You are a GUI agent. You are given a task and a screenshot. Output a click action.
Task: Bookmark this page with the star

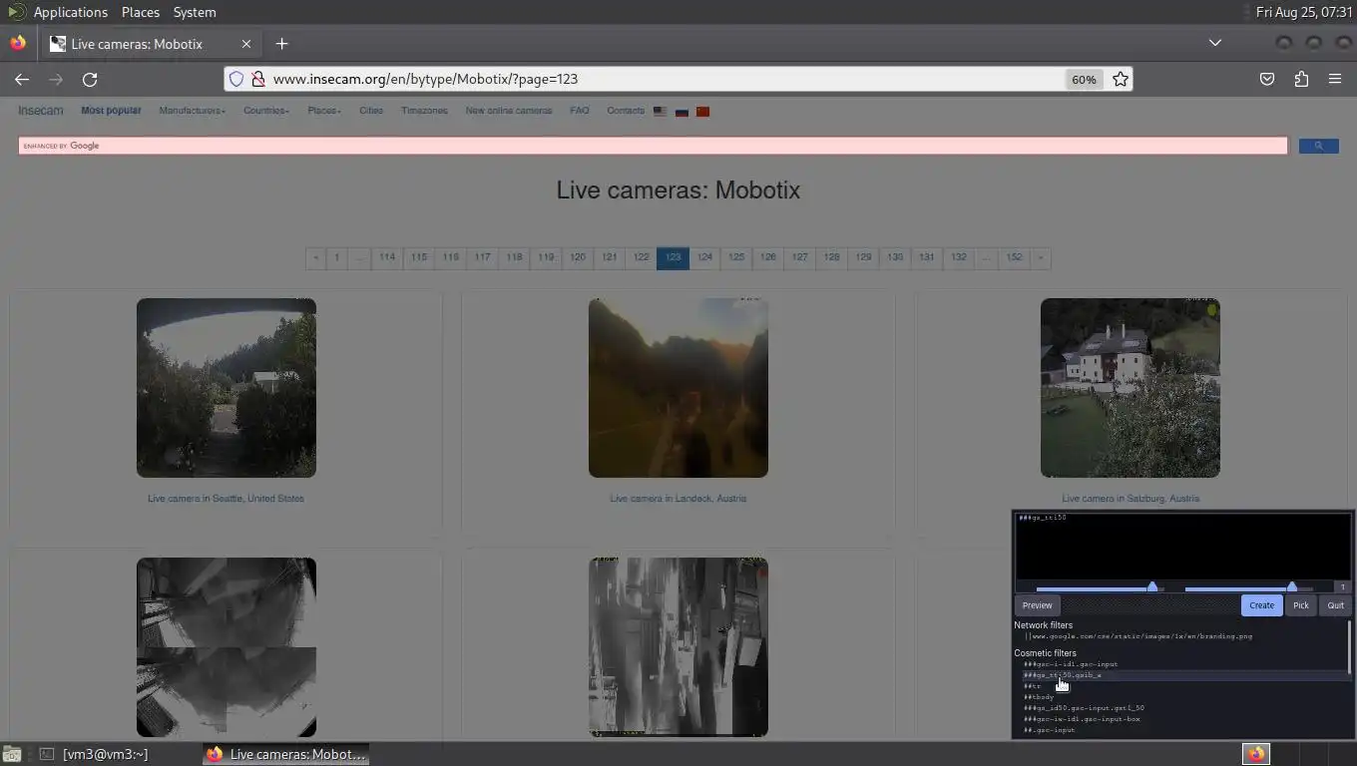(1121, 79)
